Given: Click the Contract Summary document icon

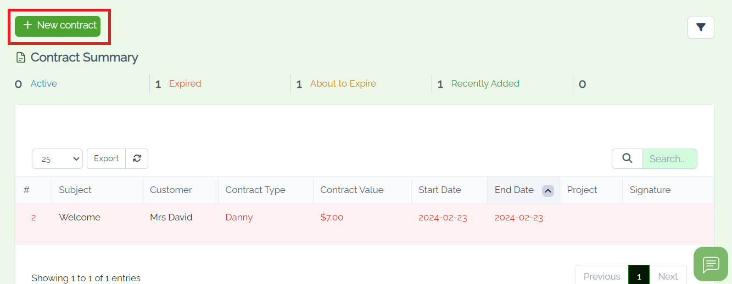Looking at the screenshot, I should click(x=21, y=58).
